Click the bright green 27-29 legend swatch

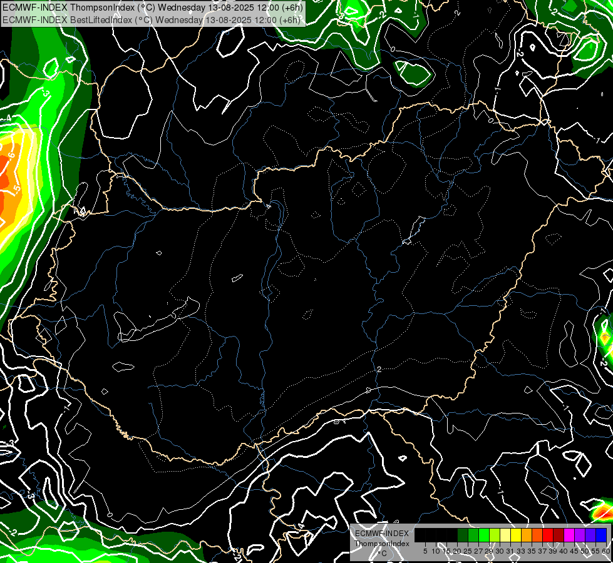click(x=484, y=535)
